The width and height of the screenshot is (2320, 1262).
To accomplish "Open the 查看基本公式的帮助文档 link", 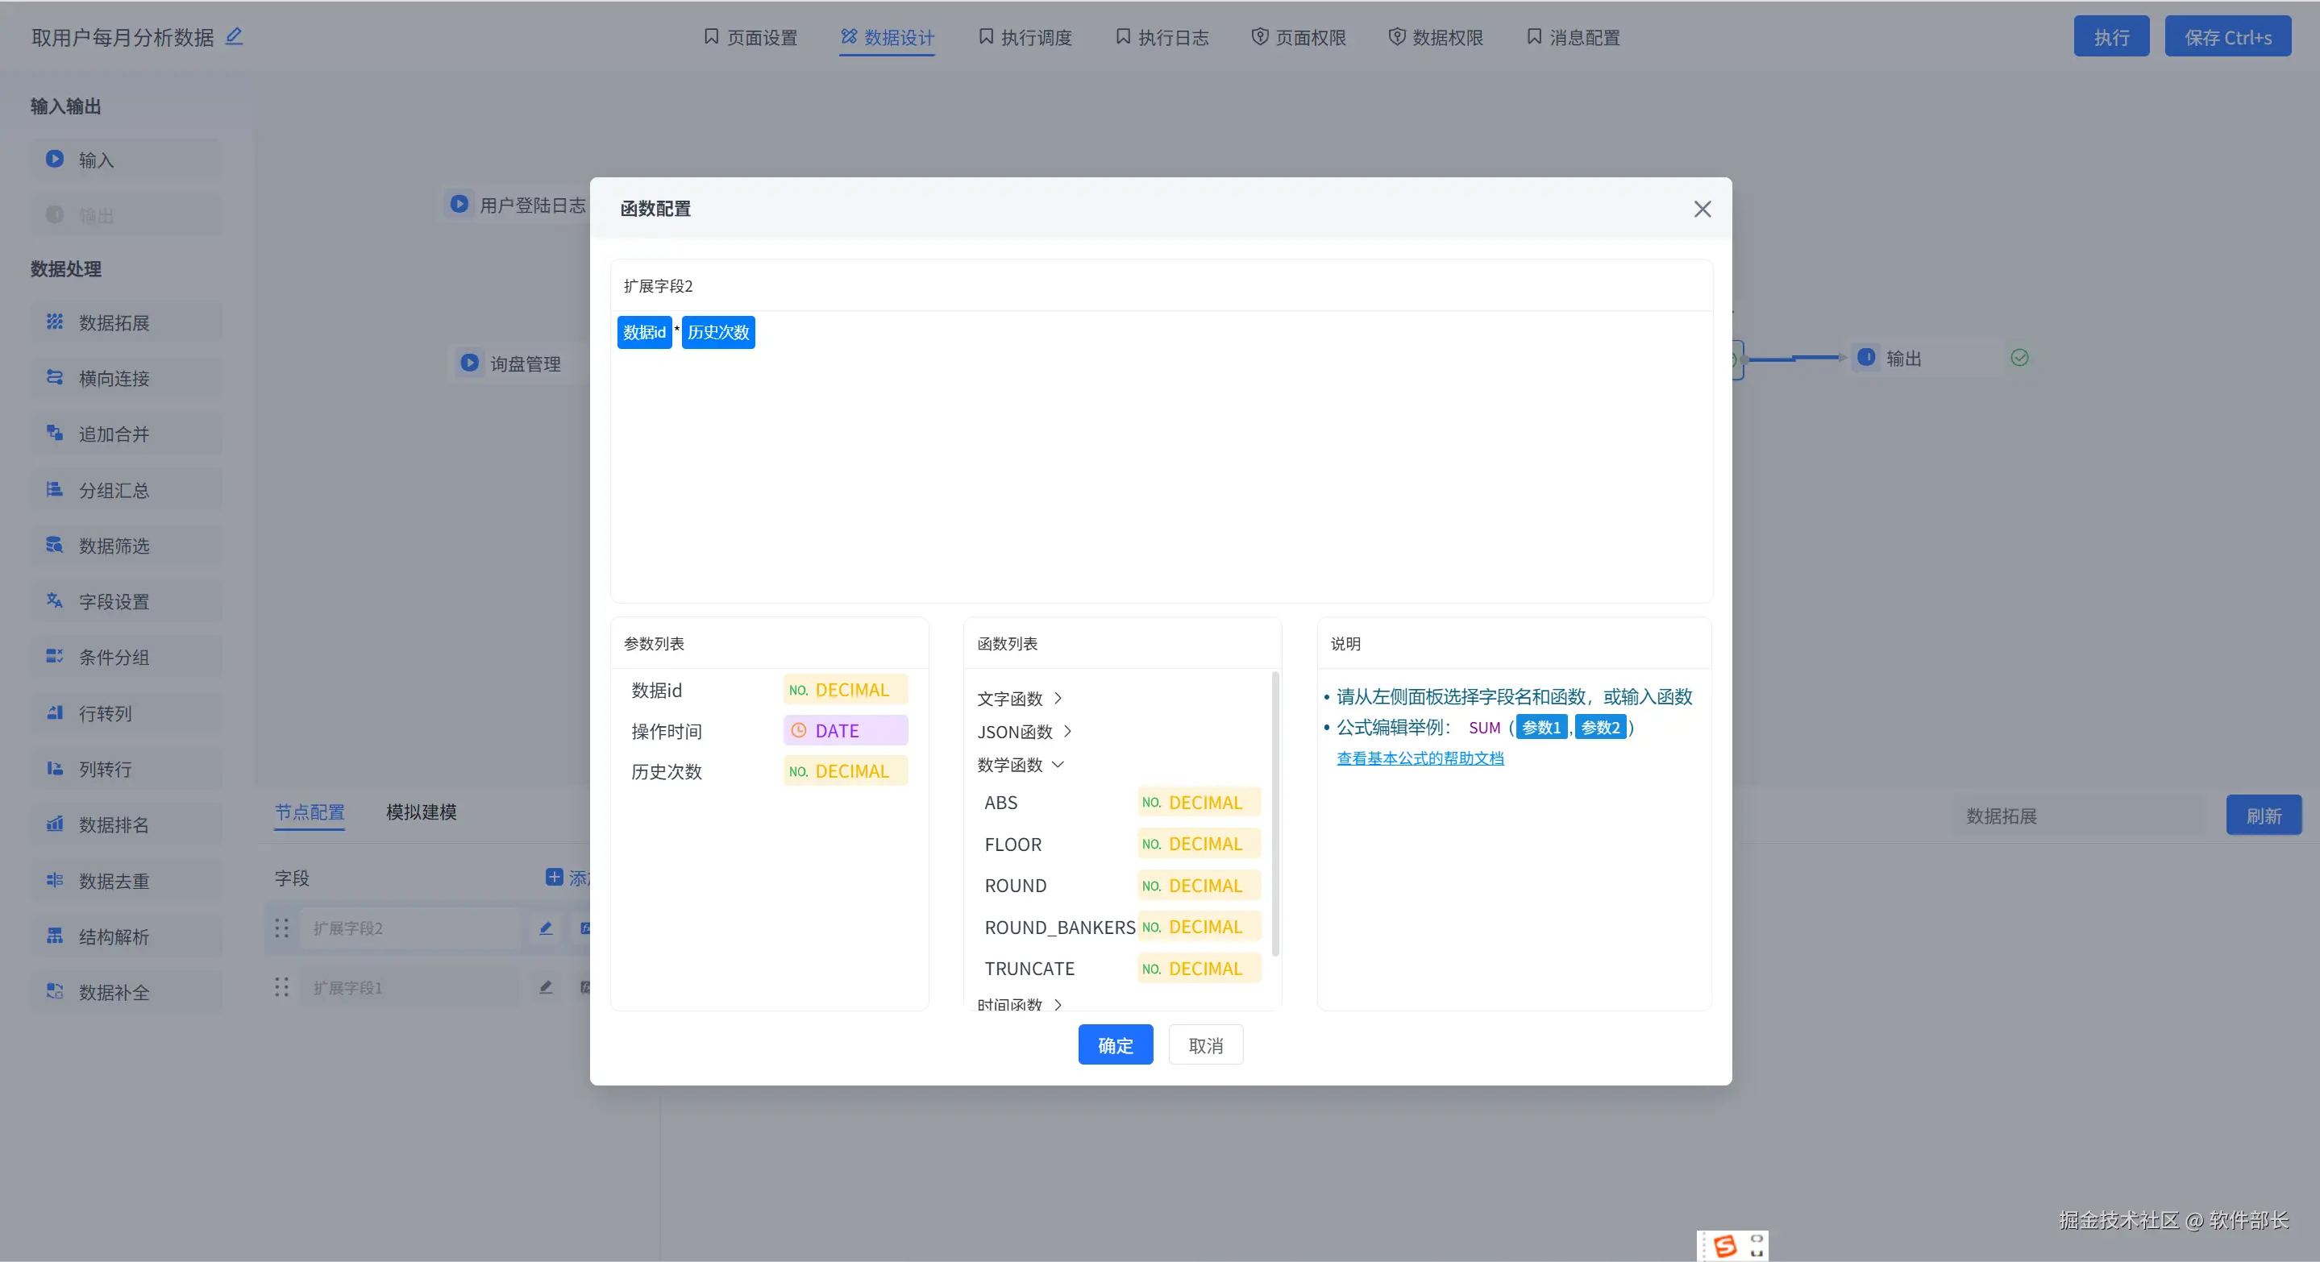I will pyautogui.click(x=1420, y=758).
